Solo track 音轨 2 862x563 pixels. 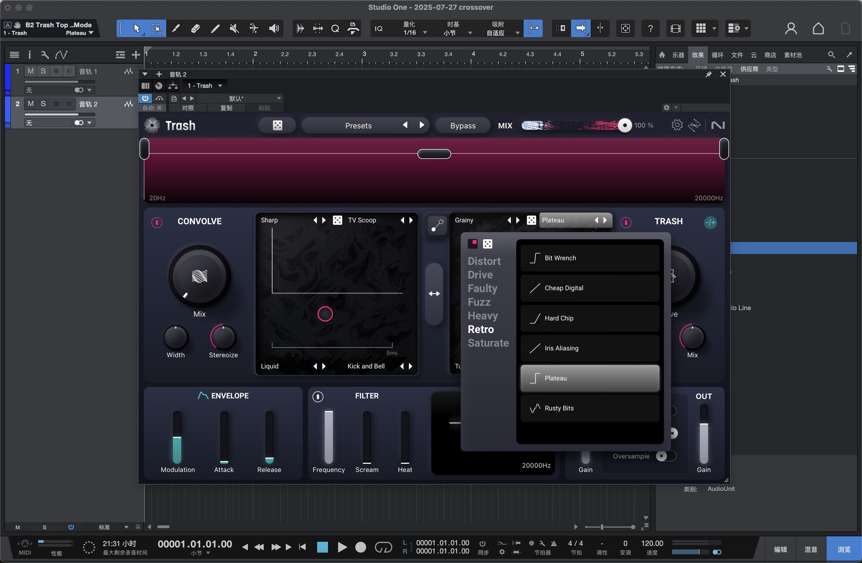[x=43, y=104]
